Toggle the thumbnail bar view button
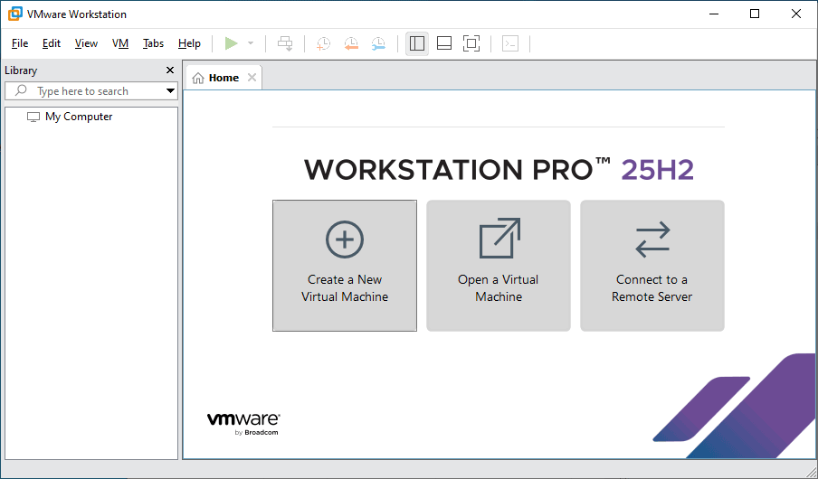818x479 pixels. 444,43
